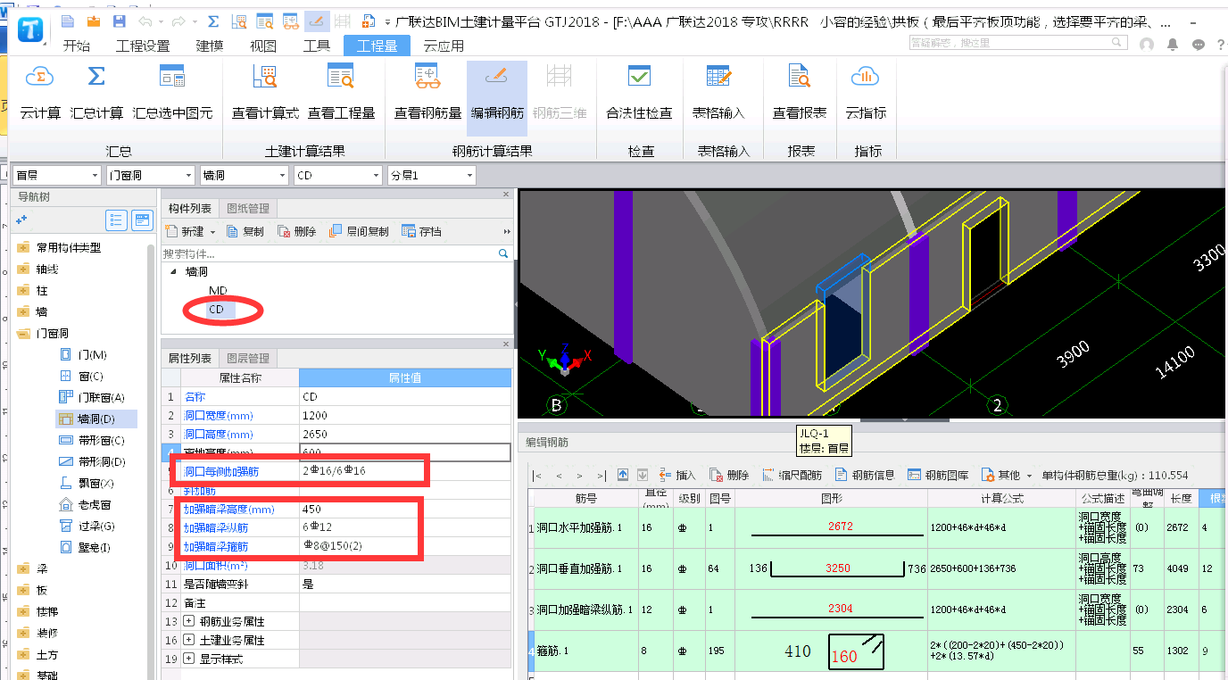Switch to the 云应用 ribbon tab

(x=444, y=46)
